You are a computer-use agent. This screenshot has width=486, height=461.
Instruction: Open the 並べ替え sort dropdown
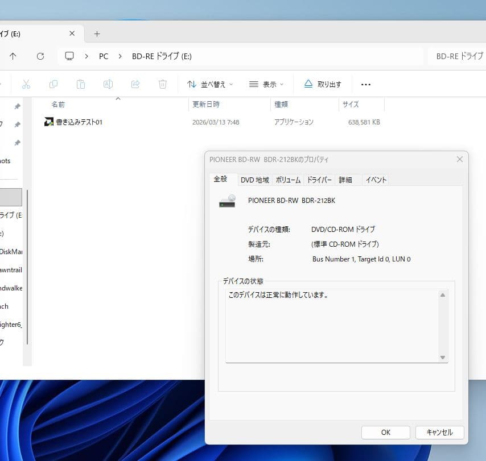pos(210,84)
